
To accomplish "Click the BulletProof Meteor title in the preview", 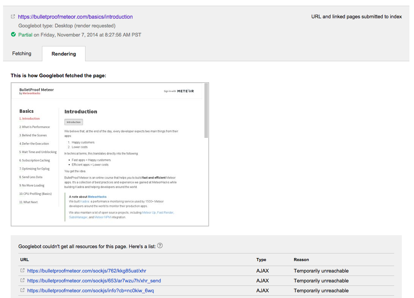I will [x=36, y=90].
